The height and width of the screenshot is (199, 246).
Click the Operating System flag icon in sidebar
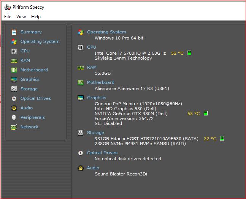pos(14,42)
